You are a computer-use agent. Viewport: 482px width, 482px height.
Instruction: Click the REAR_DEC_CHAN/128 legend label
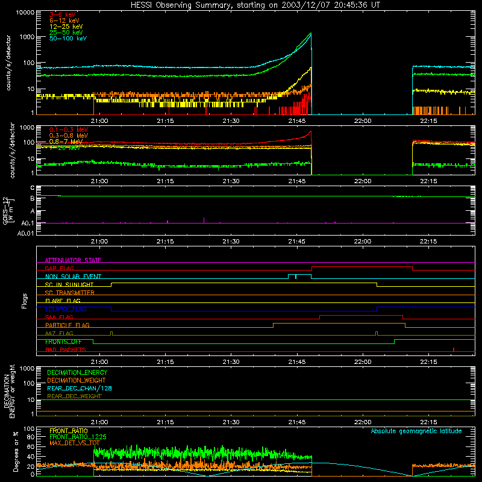point(80,388)
